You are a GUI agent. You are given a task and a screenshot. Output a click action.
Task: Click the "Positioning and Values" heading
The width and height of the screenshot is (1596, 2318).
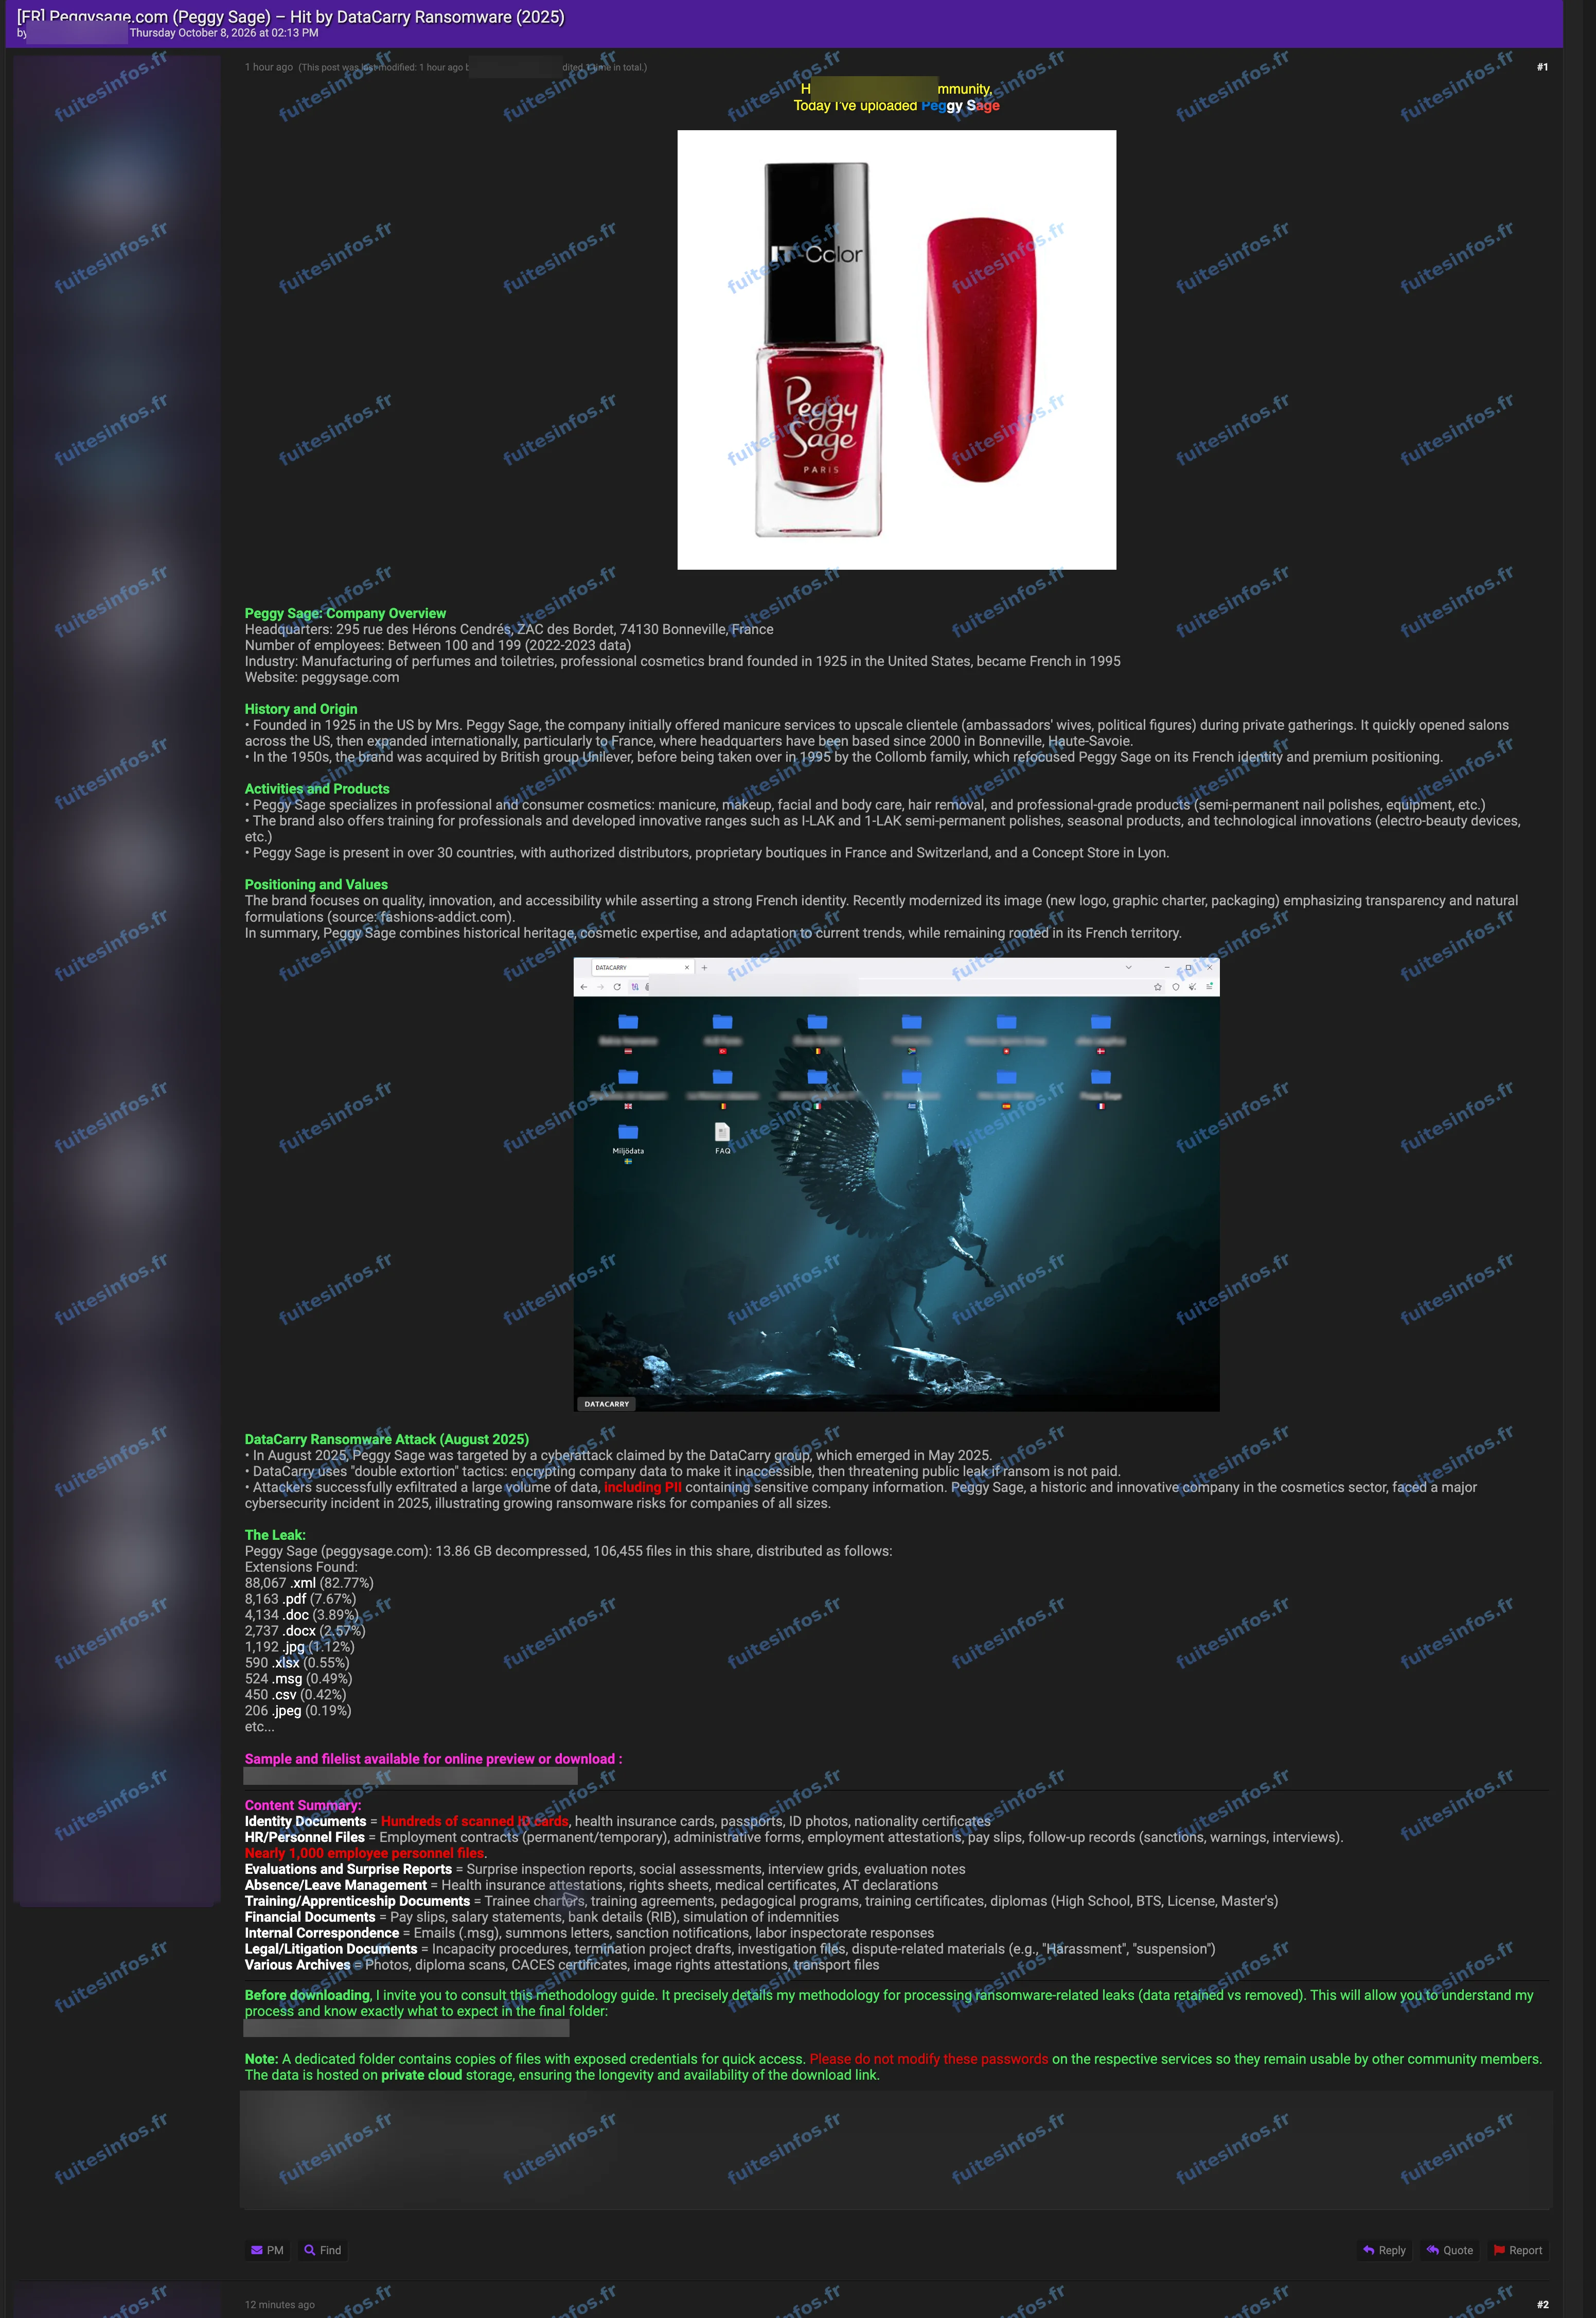pyautogui.click(x=316, y=885)
